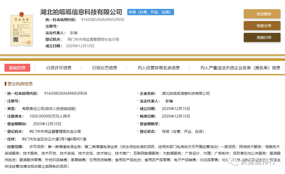Screen dimensions: 285x174
Task: Click header 登记机关 value 荆门市市场监督管理局东宝分局
Action: [x=93, y=39]
